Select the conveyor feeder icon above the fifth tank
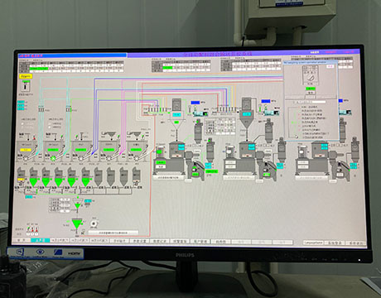 [135, 135]
